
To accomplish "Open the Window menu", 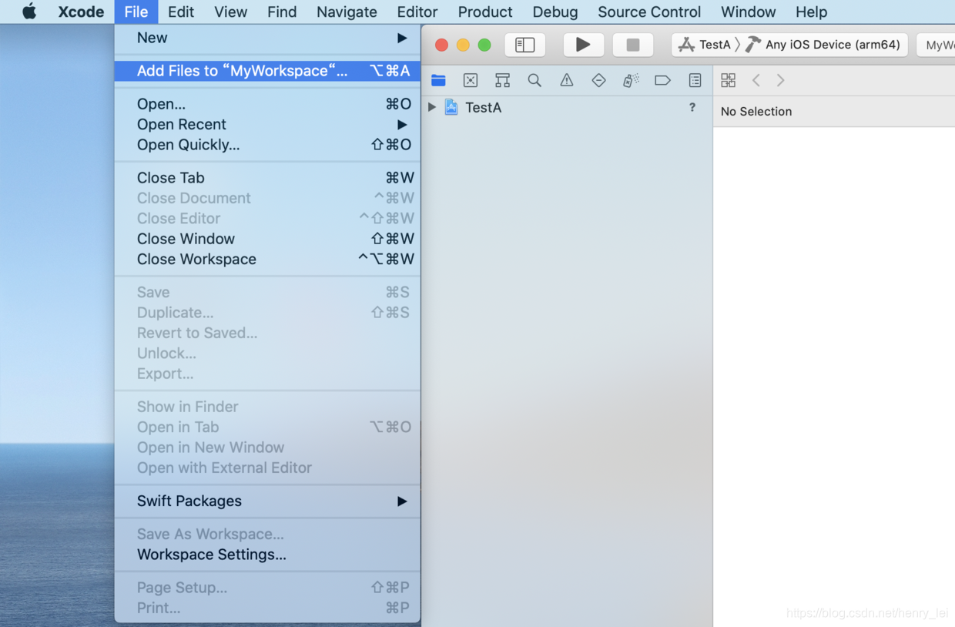I will pyautogui.click(x=748, y=12).
